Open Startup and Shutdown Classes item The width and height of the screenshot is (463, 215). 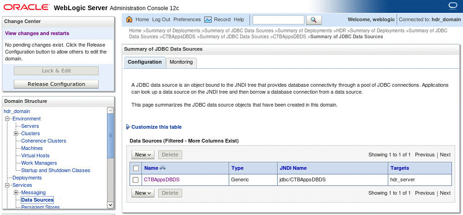coord(55,170)
